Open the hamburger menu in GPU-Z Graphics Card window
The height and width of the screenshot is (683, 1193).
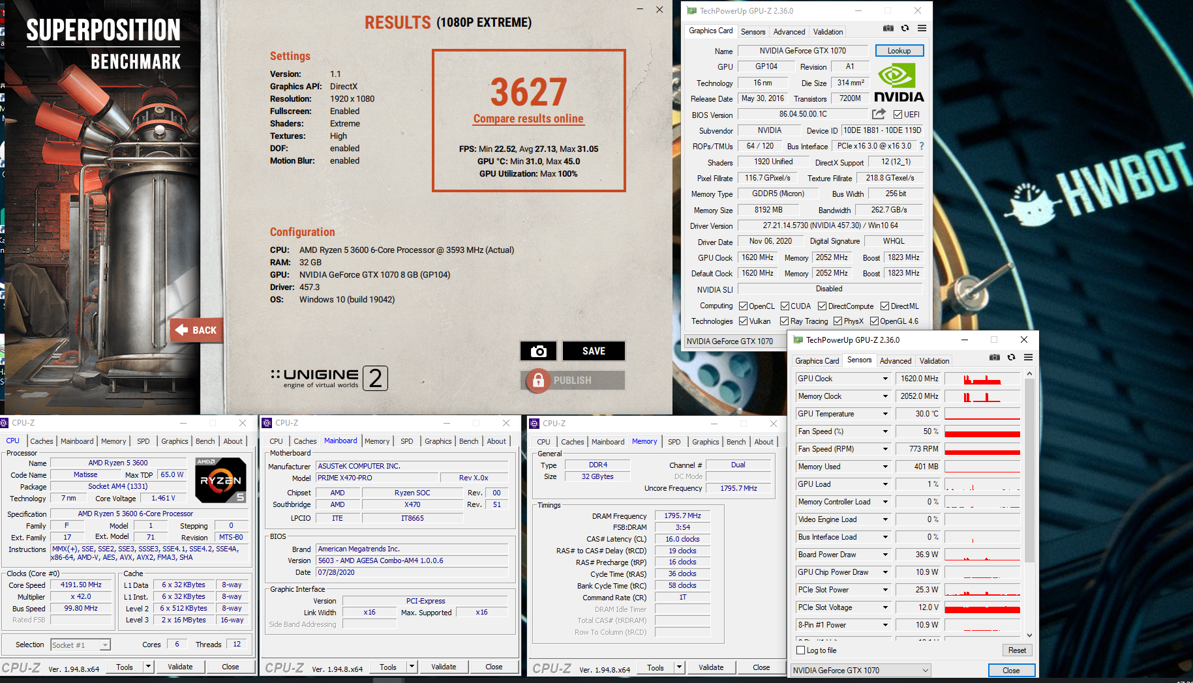coord(922,28)
